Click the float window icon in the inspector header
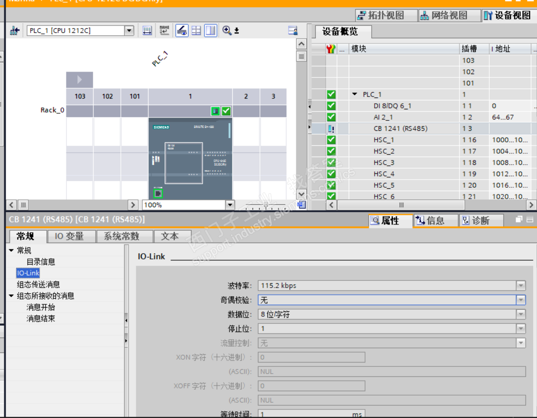 click(x=519, y=219)
